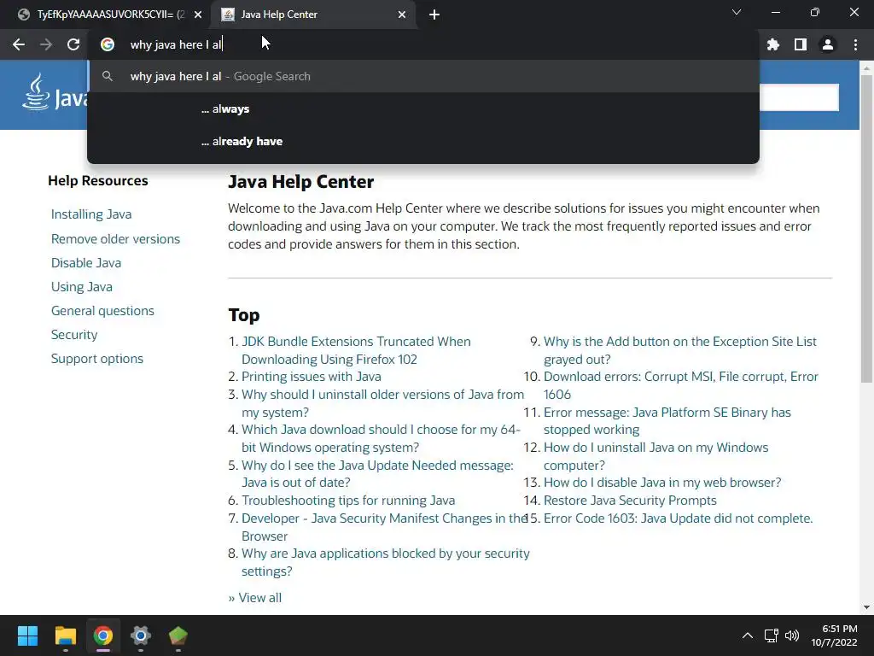Click the browser forward arrow
This screenshot has width=874, height=656.
46,44
